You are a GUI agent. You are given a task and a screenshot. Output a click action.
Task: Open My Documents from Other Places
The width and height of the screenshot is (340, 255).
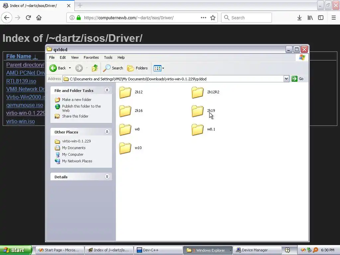74,148
